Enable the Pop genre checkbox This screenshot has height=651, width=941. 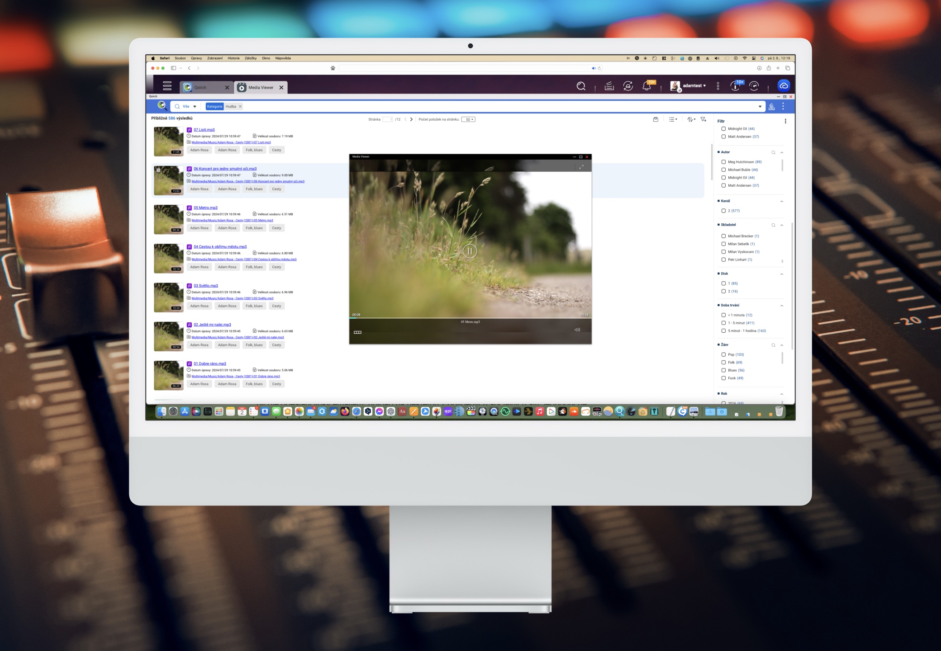click(x=723, y=354)
